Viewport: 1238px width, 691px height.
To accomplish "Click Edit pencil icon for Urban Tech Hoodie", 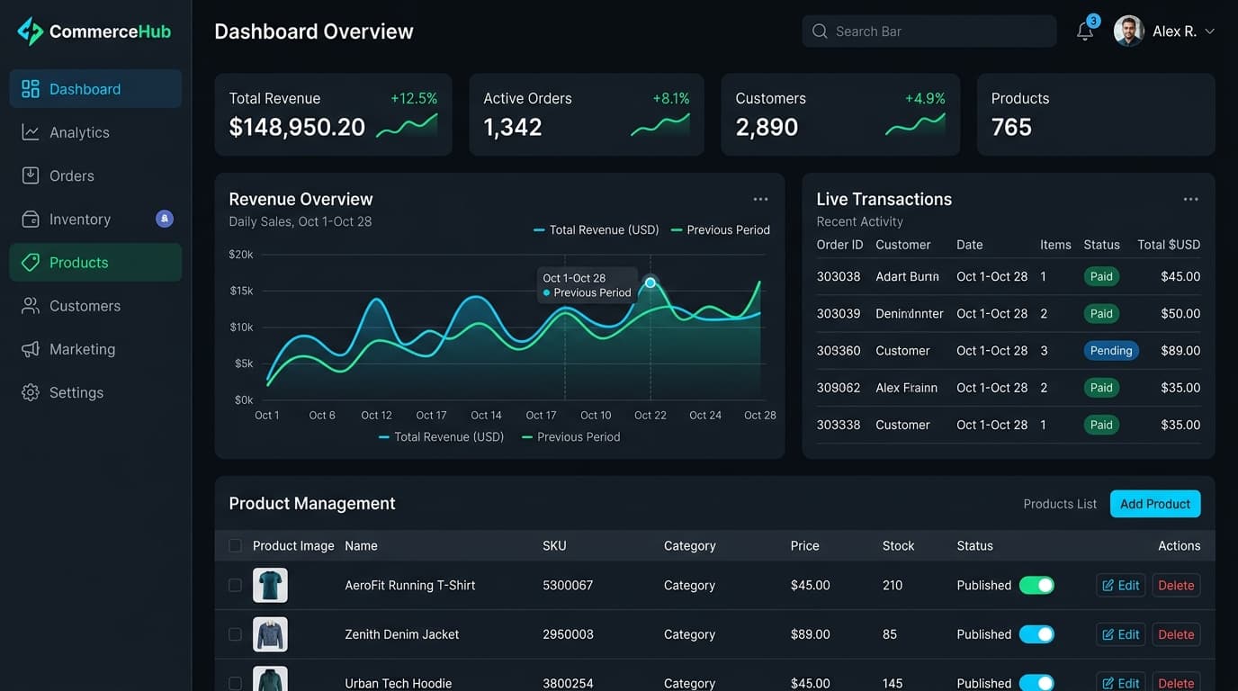I will 1108,683.
